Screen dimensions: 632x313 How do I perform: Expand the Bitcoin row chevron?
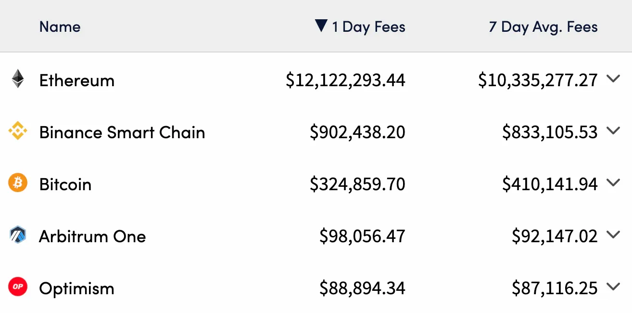click(613, 183)
